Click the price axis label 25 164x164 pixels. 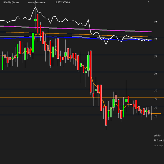coord(155,39)
